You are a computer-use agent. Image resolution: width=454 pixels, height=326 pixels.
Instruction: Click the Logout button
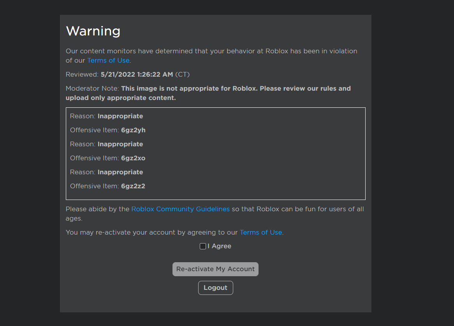215,287
